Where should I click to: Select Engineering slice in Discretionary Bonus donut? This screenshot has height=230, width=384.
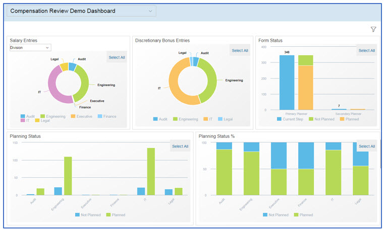[x=211, y=81]
